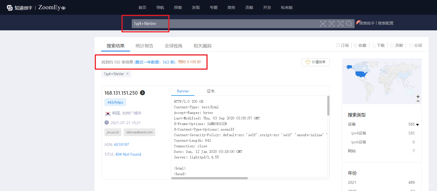Switch to the 证书 tab
Screen dimensions: 437x191
tap(211, 91)
